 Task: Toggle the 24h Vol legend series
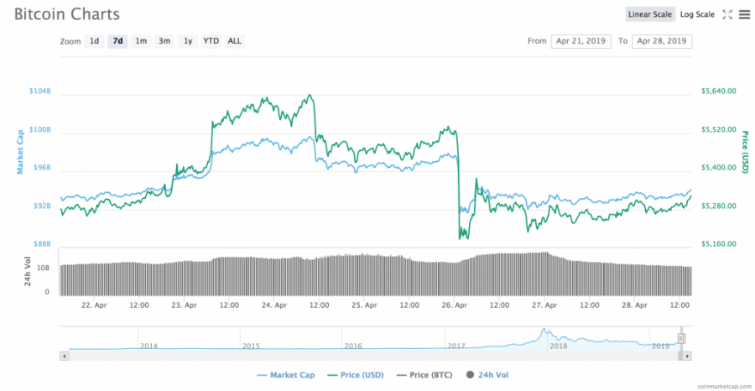click(487, 374)
